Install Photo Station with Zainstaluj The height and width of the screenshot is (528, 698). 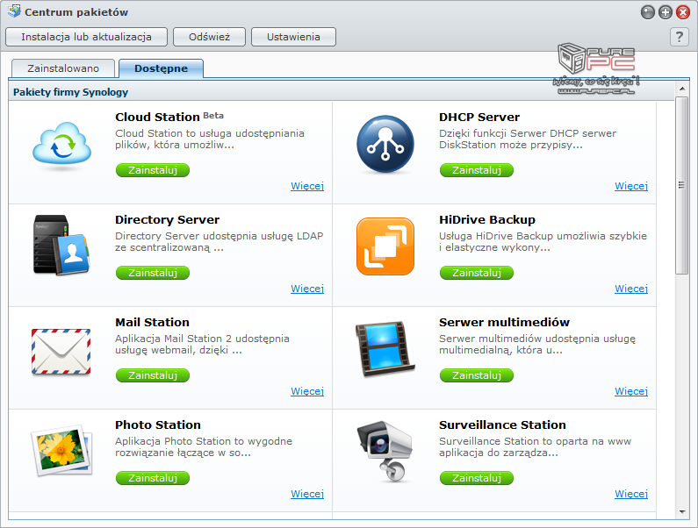[153, 478]
